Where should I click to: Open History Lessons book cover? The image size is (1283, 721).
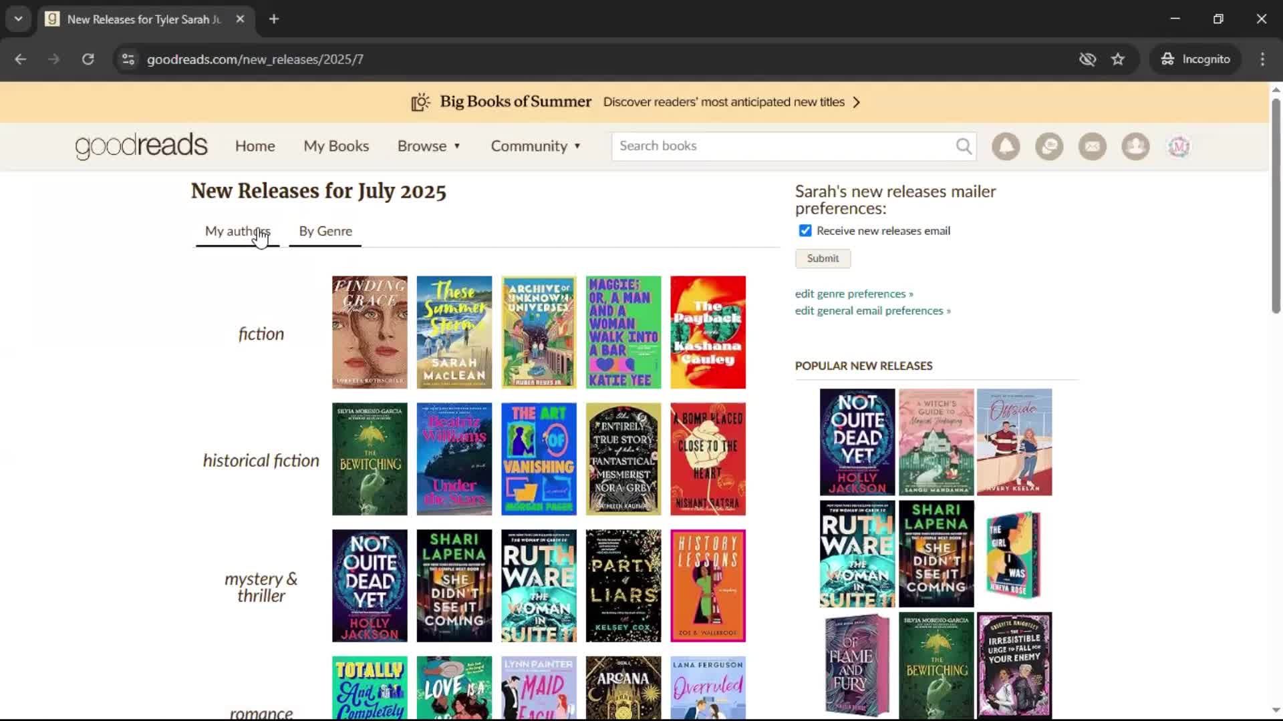708,586
